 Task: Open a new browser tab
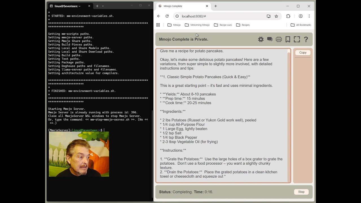pyautogui.click(x=215, y=6)
